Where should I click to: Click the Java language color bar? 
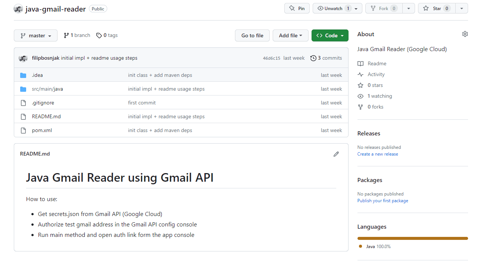click(413, 238)
